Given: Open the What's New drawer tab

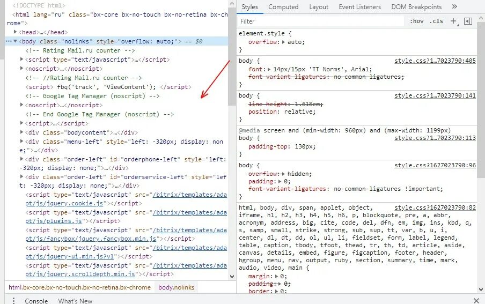Looking at the screenshot, I should click(75, 301).
